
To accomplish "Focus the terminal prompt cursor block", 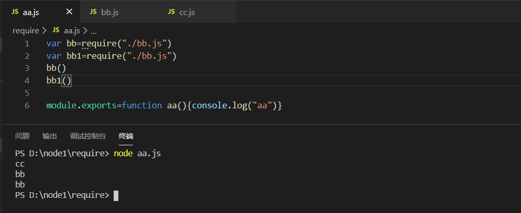I will click(116, 196).
